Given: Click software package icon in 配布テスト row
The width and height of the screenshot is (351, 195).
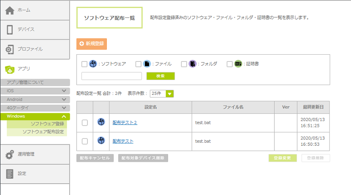Looking at the screenshot, I should coord(101,141).
